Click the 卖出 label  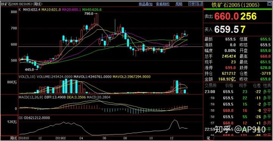[x=209, y=17]
